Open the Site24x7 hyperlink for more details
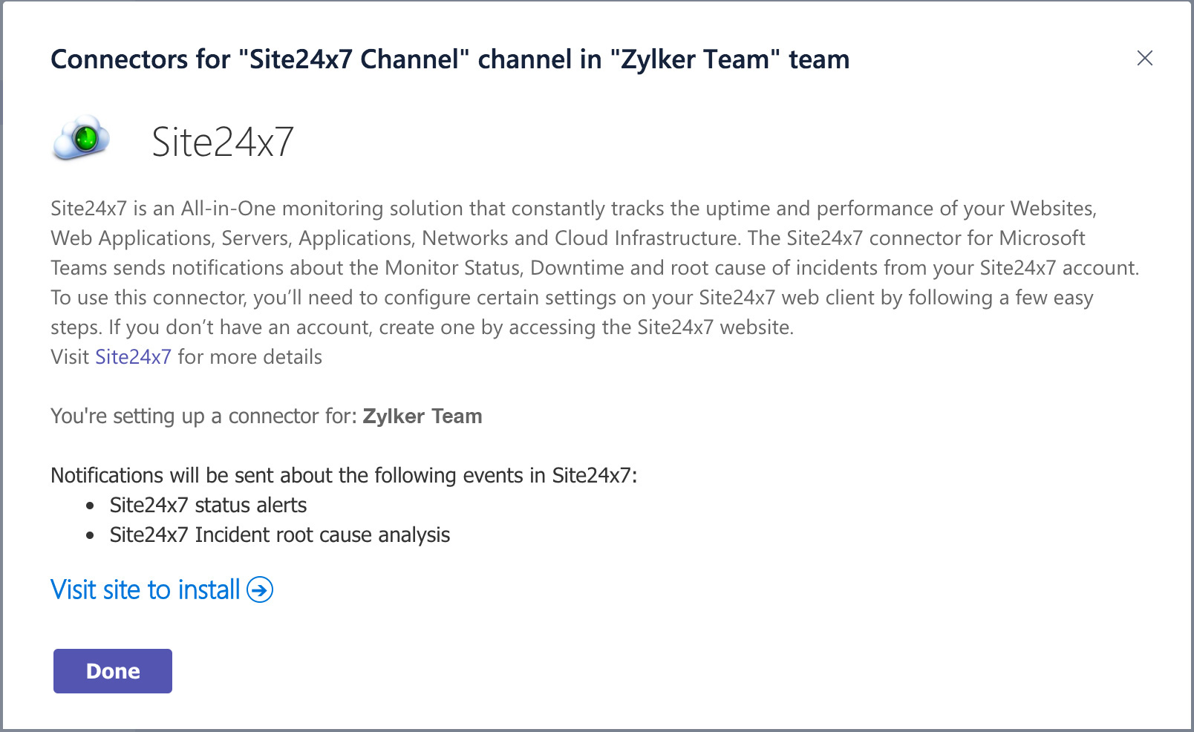This screenshot has width=1194, height=732. coord(133,357)
